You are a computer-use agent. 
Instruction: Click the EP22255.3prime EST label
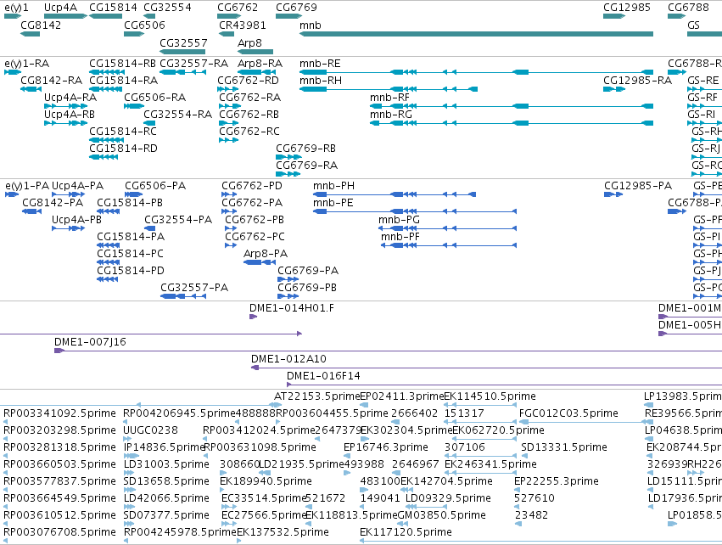point(557,481)
